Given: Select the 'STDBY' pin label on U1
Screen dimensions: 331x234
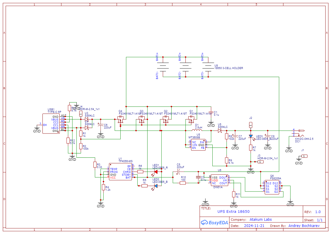Looking at the screenshot, I should click(126, 175).
